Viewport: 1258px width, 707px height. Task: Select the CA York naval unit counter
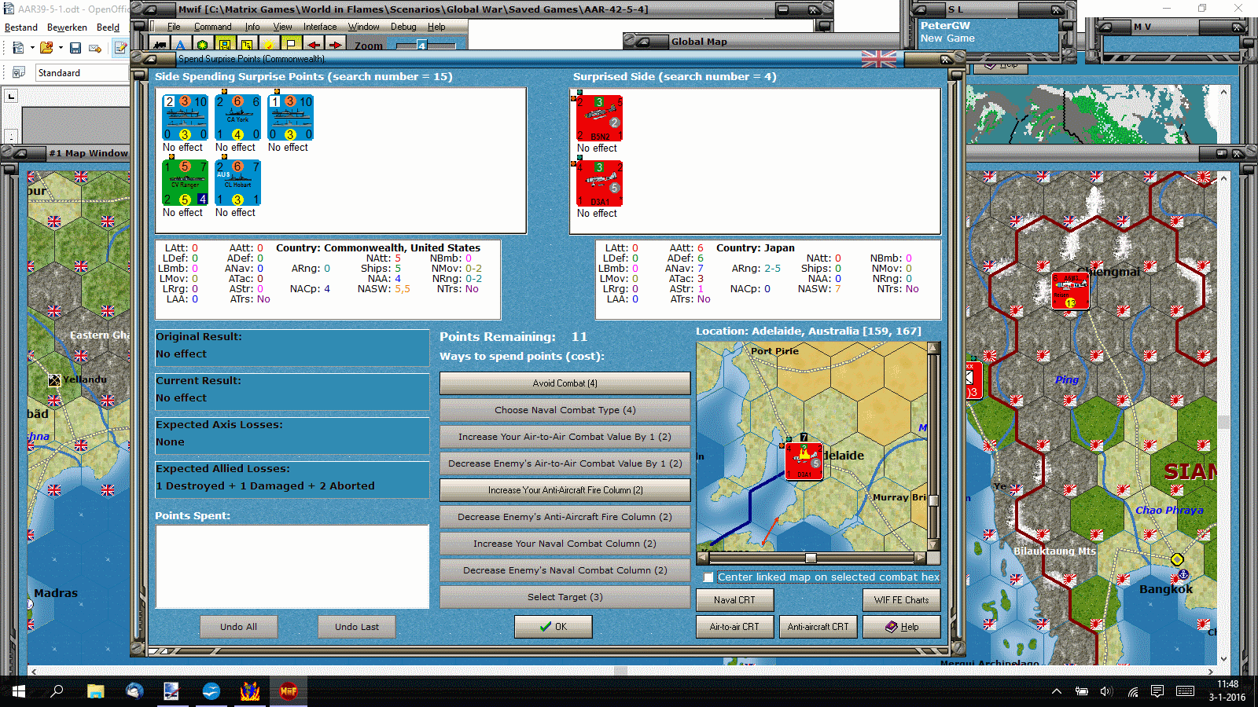coord(237,118)
